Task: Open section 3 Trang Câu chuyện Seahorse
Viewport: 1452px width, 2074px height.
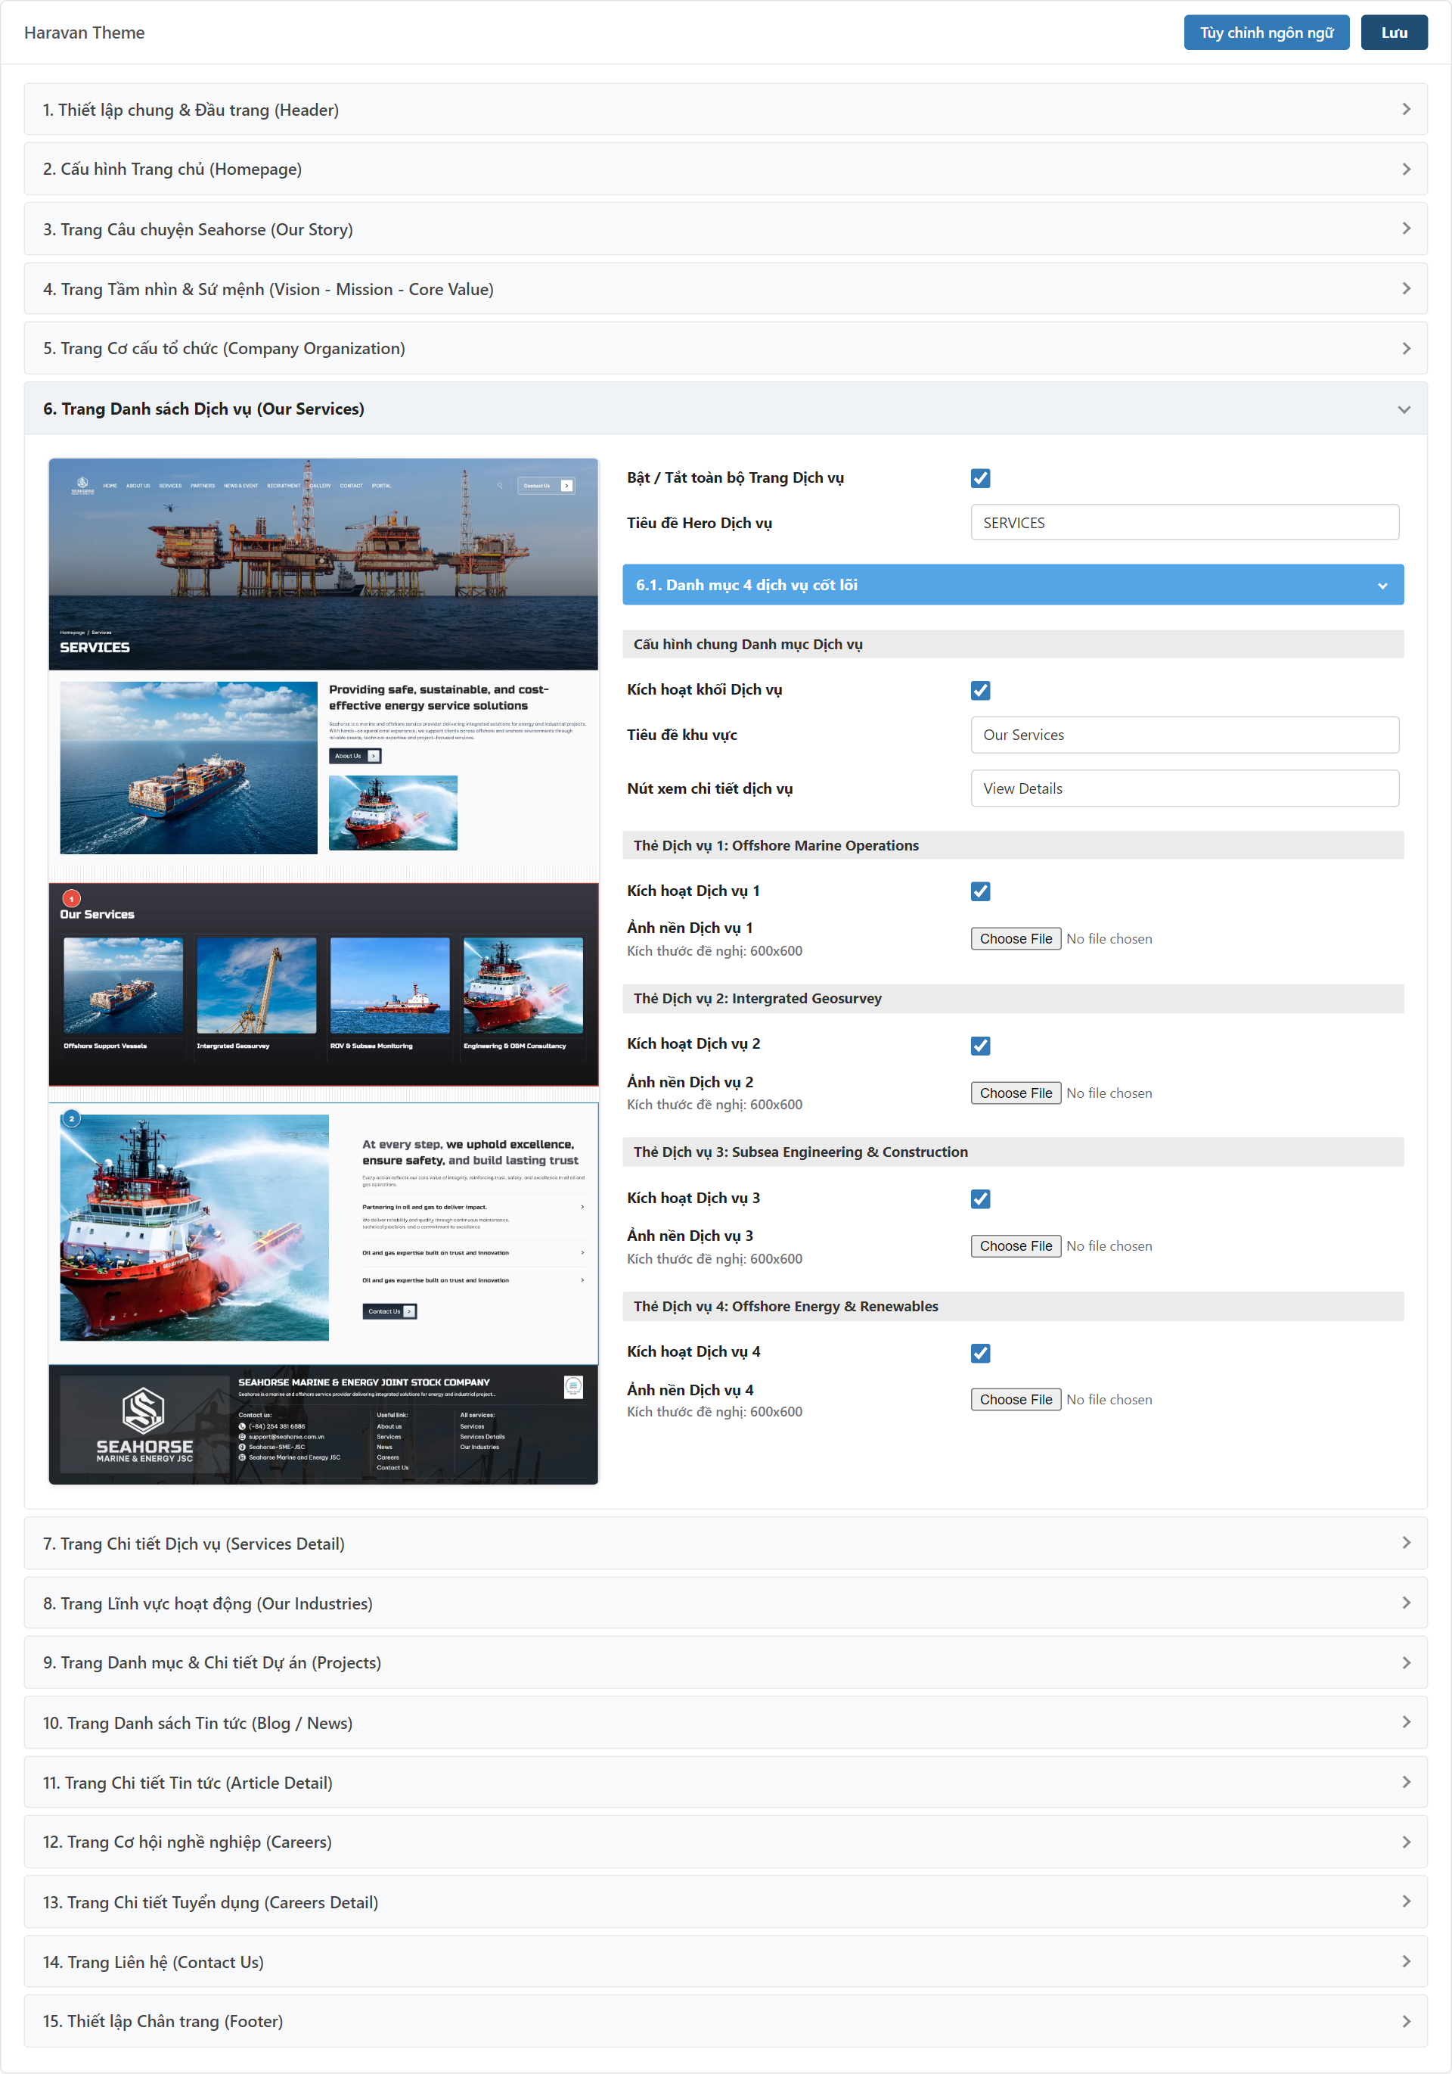Action: tap(725, 229)
